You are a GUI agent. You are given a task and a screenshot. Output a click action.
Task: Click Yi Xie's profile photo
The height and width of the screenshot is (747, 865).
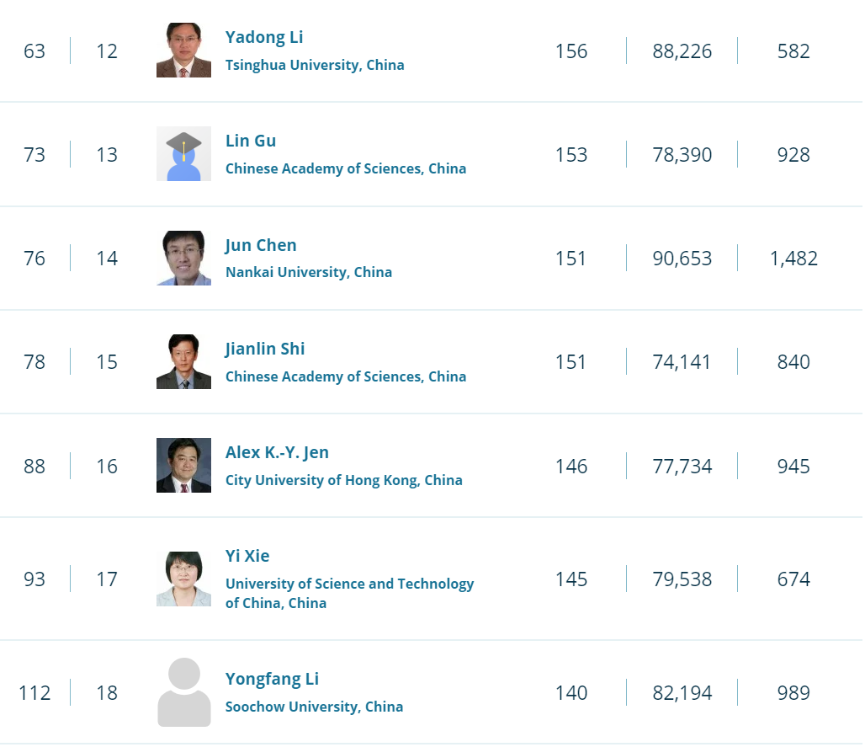[x=183, y=579]
